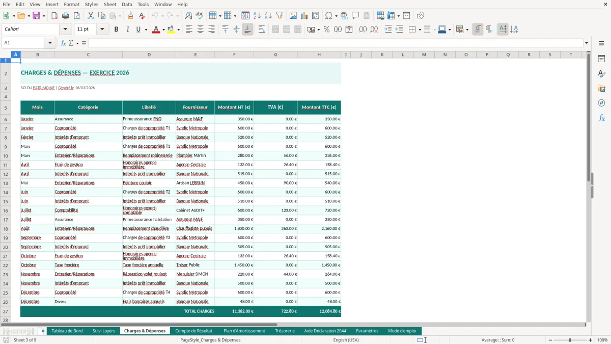This screenshot has height=344, width=611.
Task: Open Save button dropdown arrow
Action: tap(43, 16)
